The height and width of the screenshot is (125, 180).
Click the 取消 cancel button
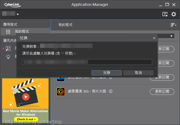(x=138, y=73)
